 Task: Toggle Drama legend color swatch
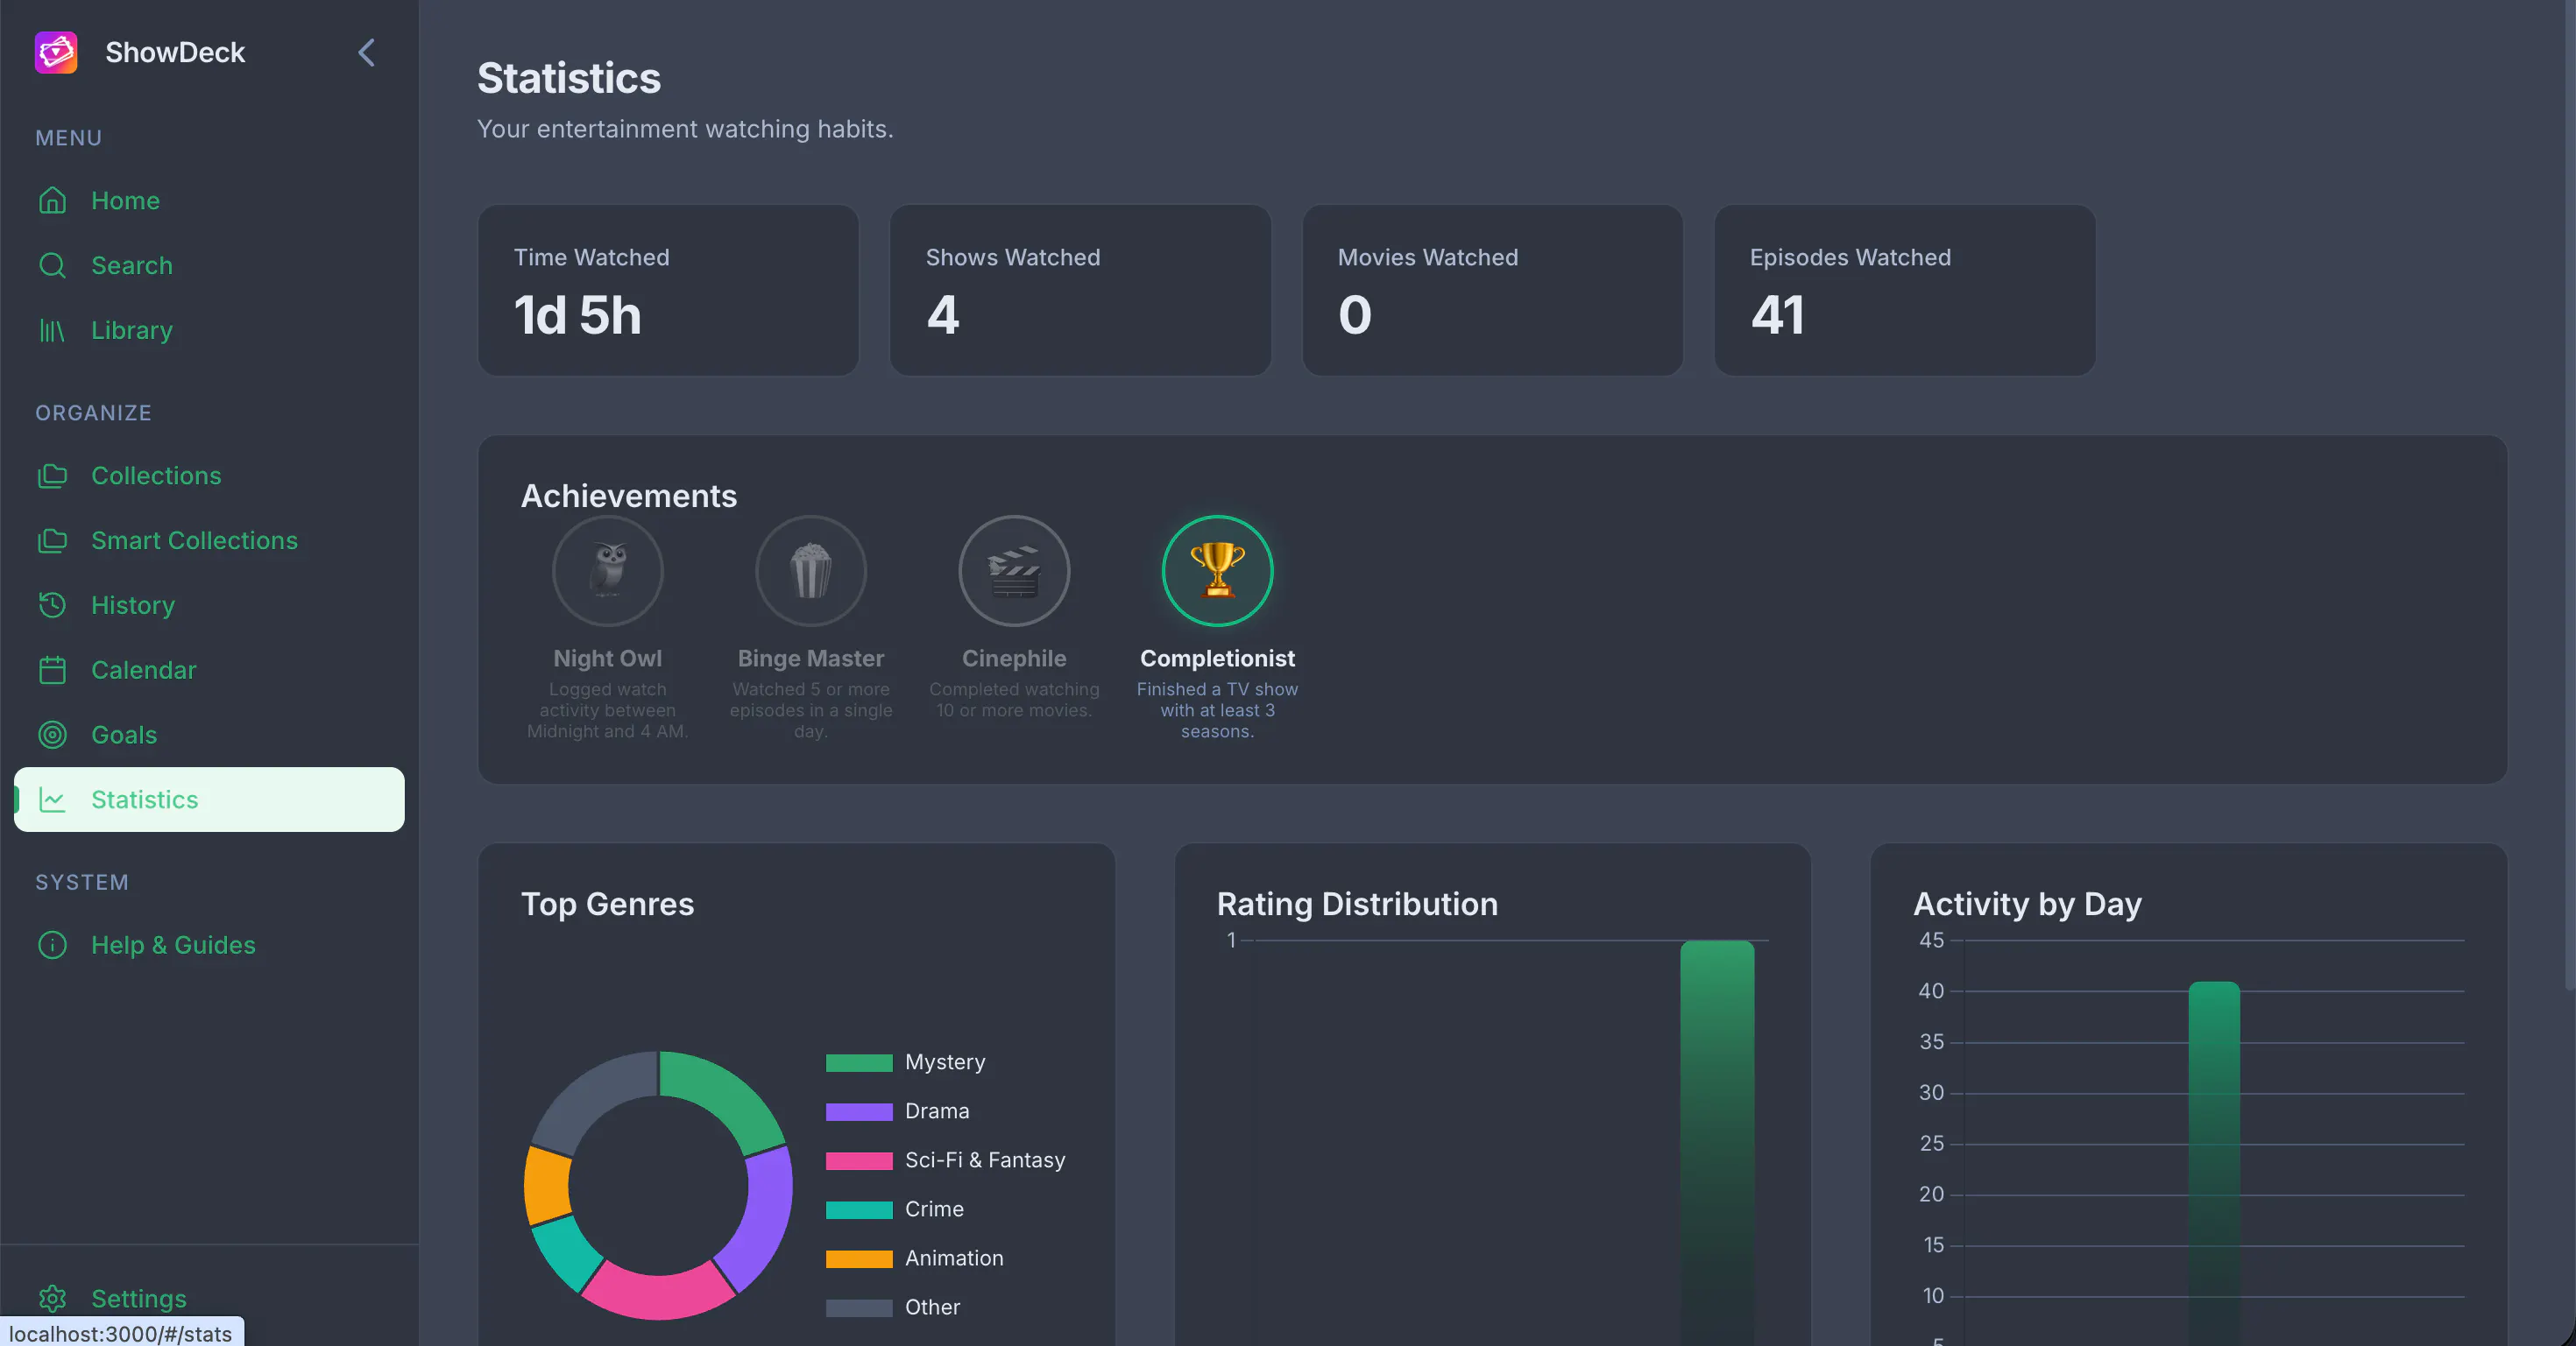click(x=859, y=1112)
